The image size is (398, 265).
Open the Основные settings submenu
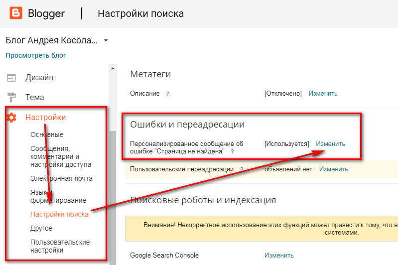click(47, 134)
